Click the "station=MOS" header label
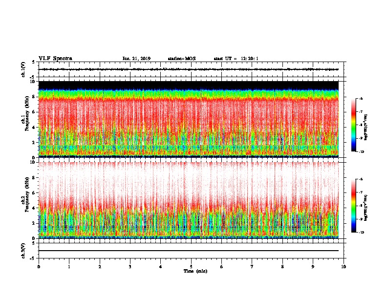 click(182, 59)
